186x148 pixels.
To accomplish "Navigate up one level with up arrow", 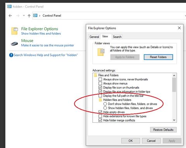I will (29, 16).
